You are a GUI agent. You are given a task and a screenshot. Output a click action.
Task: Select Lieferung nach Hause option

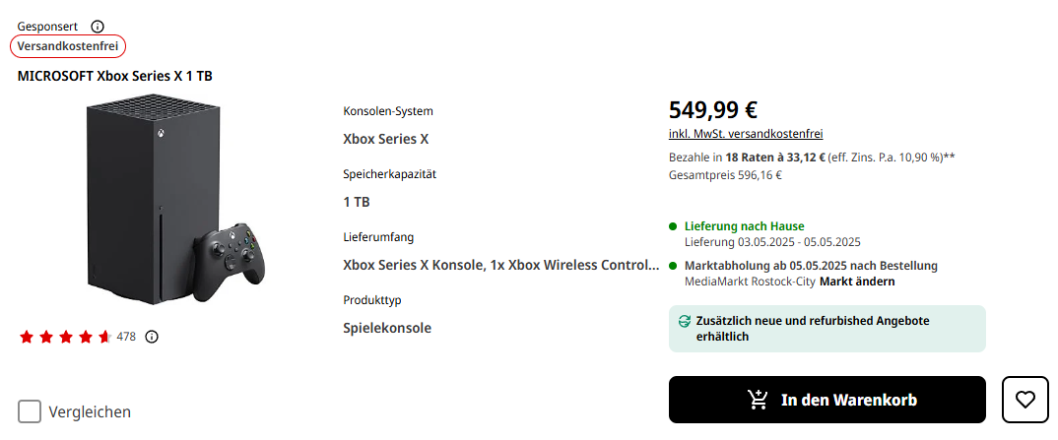pos(744,226)
